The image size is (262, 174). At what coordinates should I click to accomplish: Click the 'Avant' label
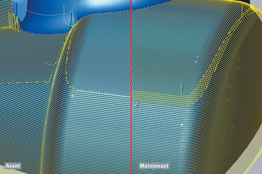click(13, 166)
